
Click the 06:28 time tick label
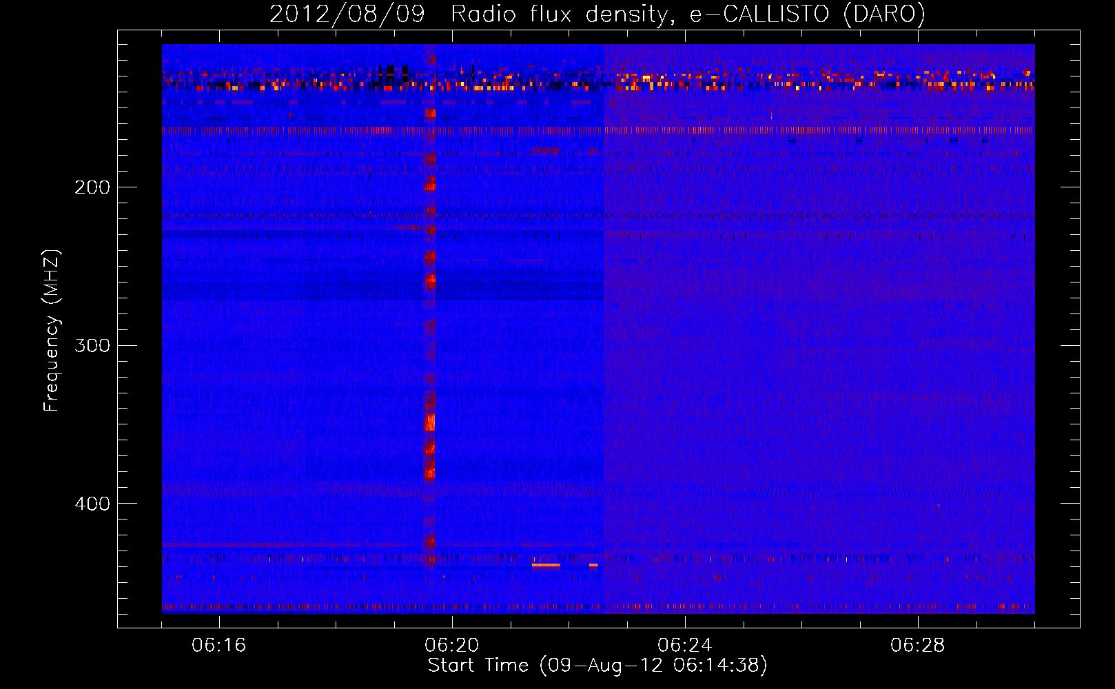point(918,646)
